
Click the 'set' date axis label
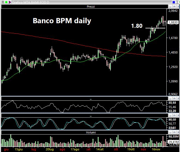tap(89, 149)
